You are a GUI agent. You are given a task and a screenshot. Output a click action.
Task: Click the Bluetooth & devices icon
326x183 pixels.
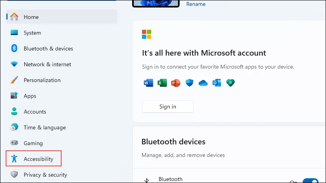14,48
